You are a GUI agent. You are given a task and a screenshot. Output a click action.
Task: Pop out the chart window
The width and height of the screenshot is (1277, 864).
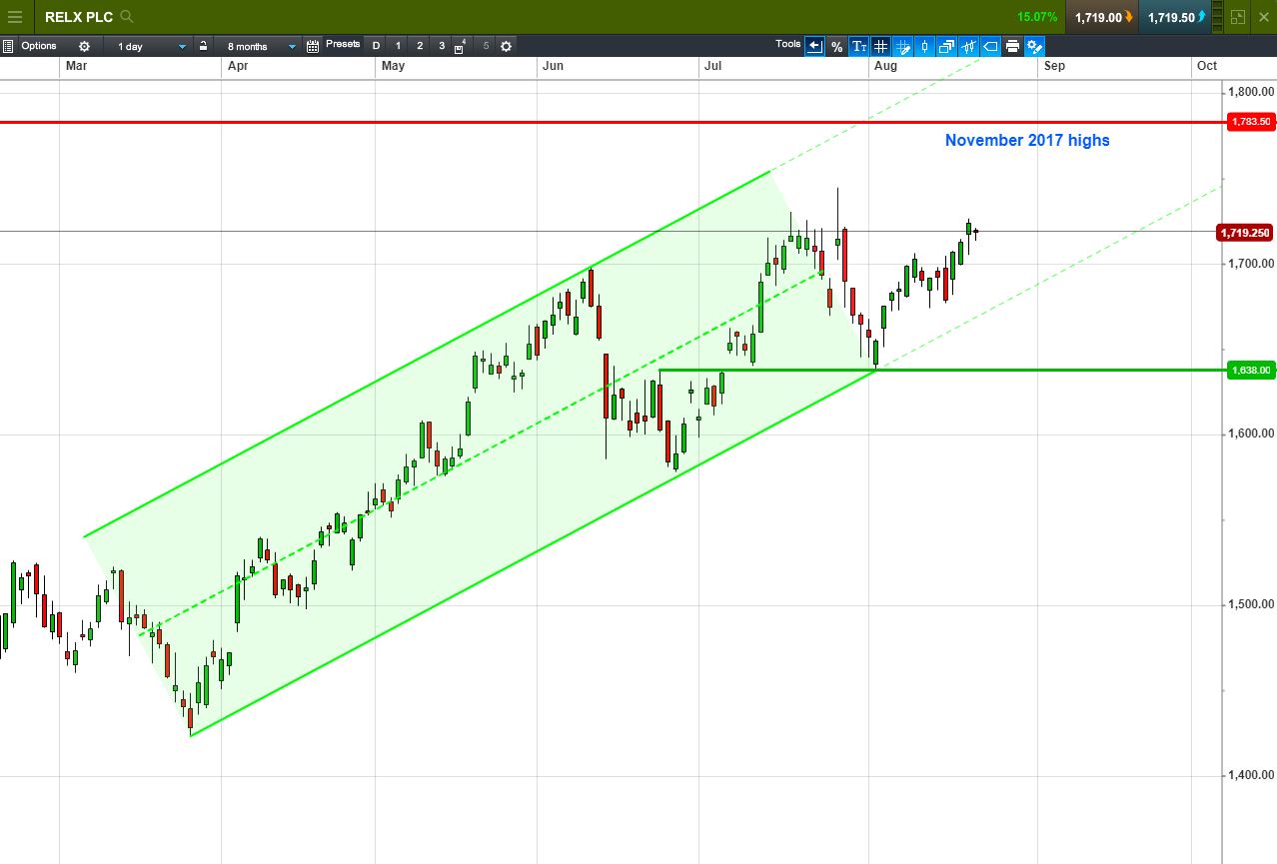[1238, 17]
